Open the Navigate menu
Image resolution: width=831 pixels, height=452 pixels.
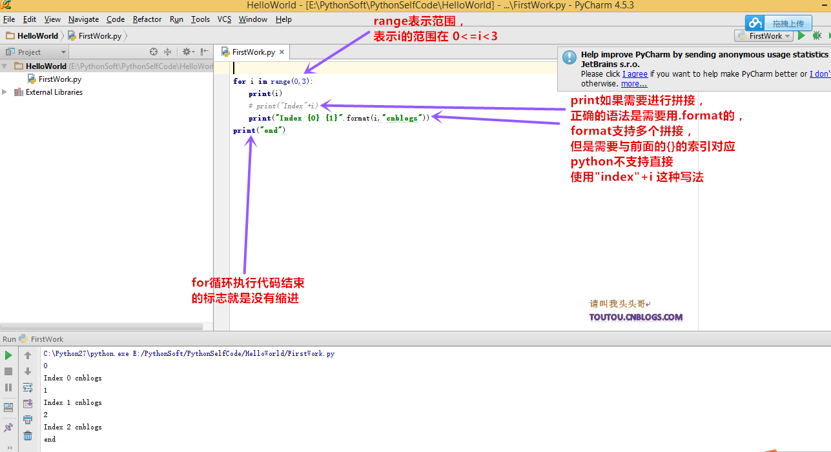[x=83, y=19]
